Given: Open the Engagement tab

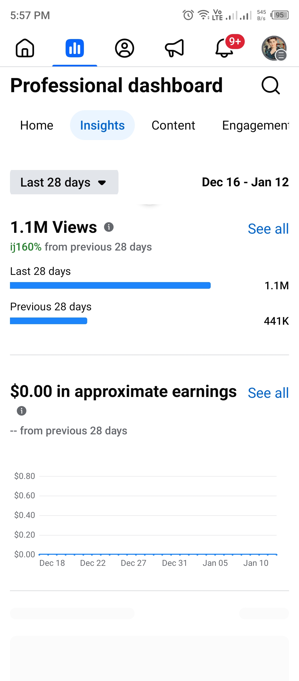Looking at the screenshot, I should point(255,125).
